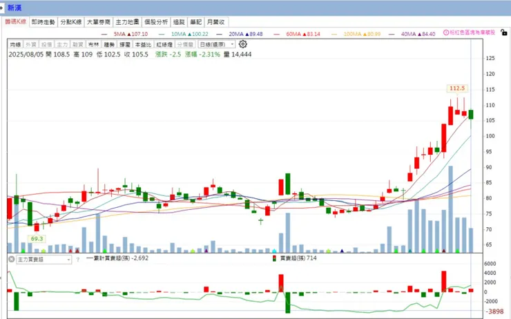
Task: Toggle the 本益比 overlay button
Action: [x=143, y=44]
